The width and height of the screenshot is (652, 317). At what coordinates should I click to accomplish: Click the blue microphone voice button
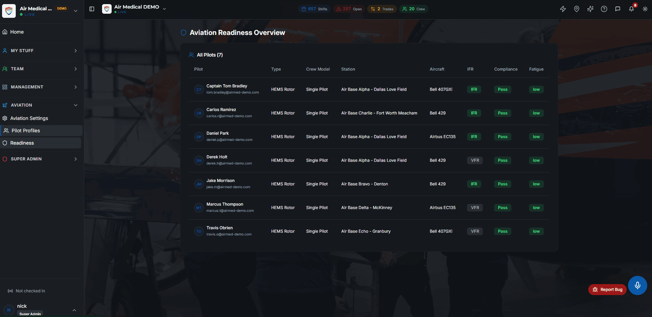click(638, 285)
